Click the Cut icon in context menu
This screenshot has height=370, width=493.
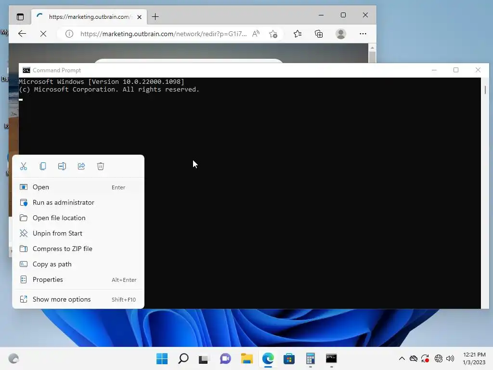pos(24,166)
